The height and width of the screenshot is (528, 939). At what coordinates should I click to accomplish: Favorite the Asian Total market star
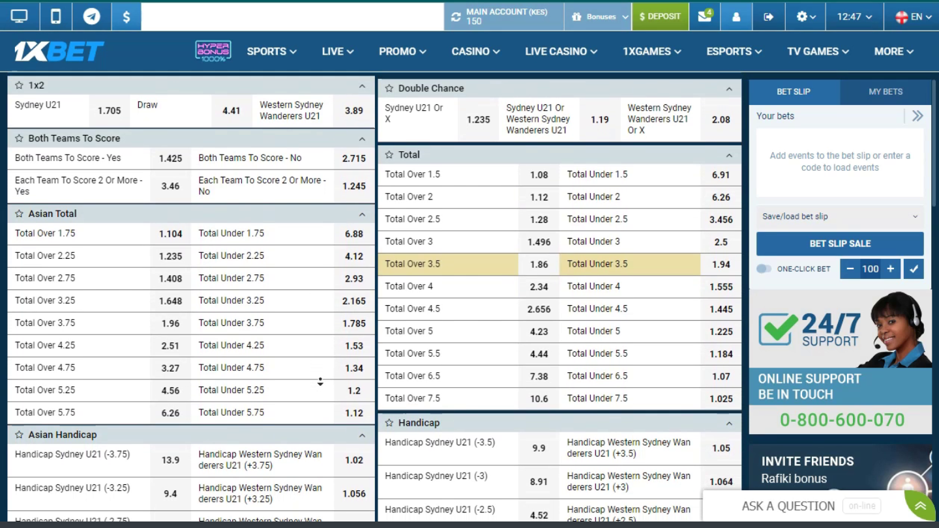[x=20, y=214]
